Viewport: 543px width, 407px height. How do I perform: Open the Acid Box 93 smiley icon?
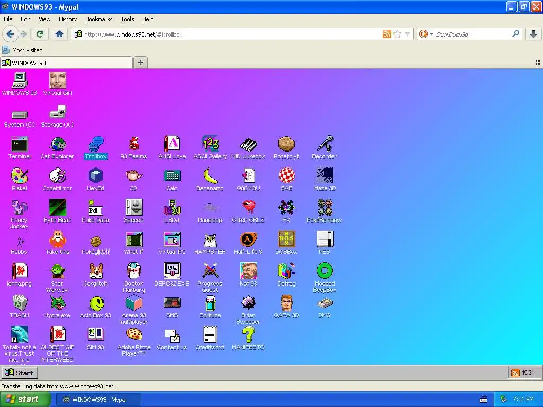point(95,307)
